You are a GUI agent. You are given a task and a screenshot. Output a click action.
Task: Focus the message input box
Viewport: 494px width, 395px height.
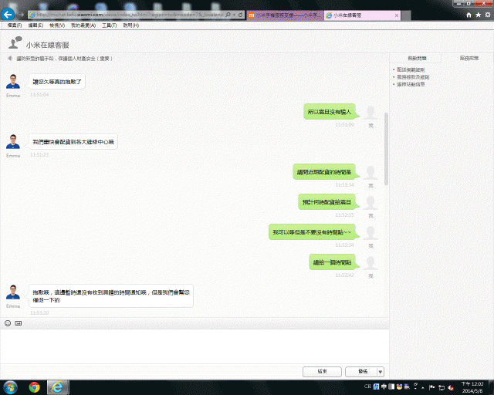(195, 346)
